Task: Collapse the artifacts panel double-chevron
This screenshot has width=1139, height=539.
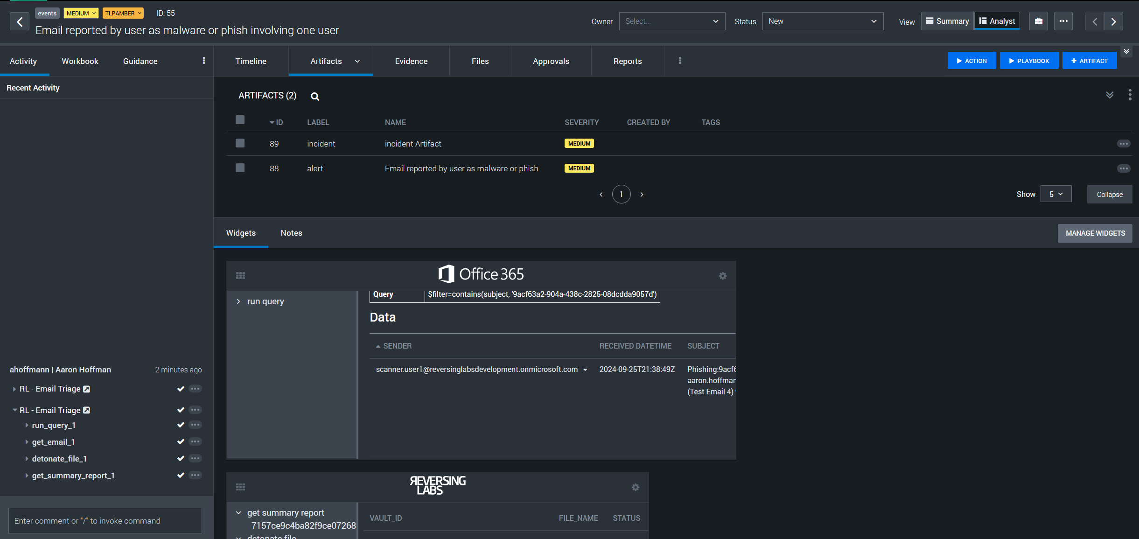Action: click(1110, 95)
